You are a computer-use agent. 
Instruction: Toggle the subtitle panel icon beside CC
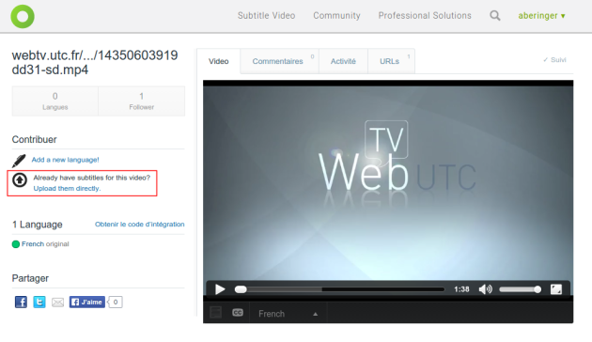pos(215,313)
